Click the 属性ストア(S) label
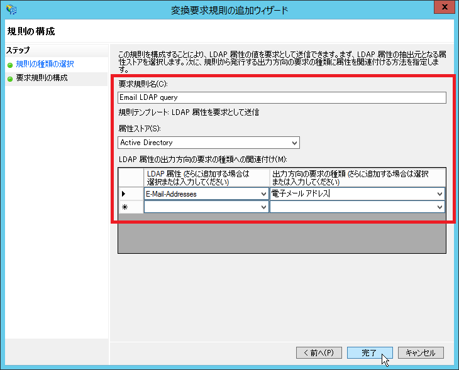459x370 pixels. (140, 128)
